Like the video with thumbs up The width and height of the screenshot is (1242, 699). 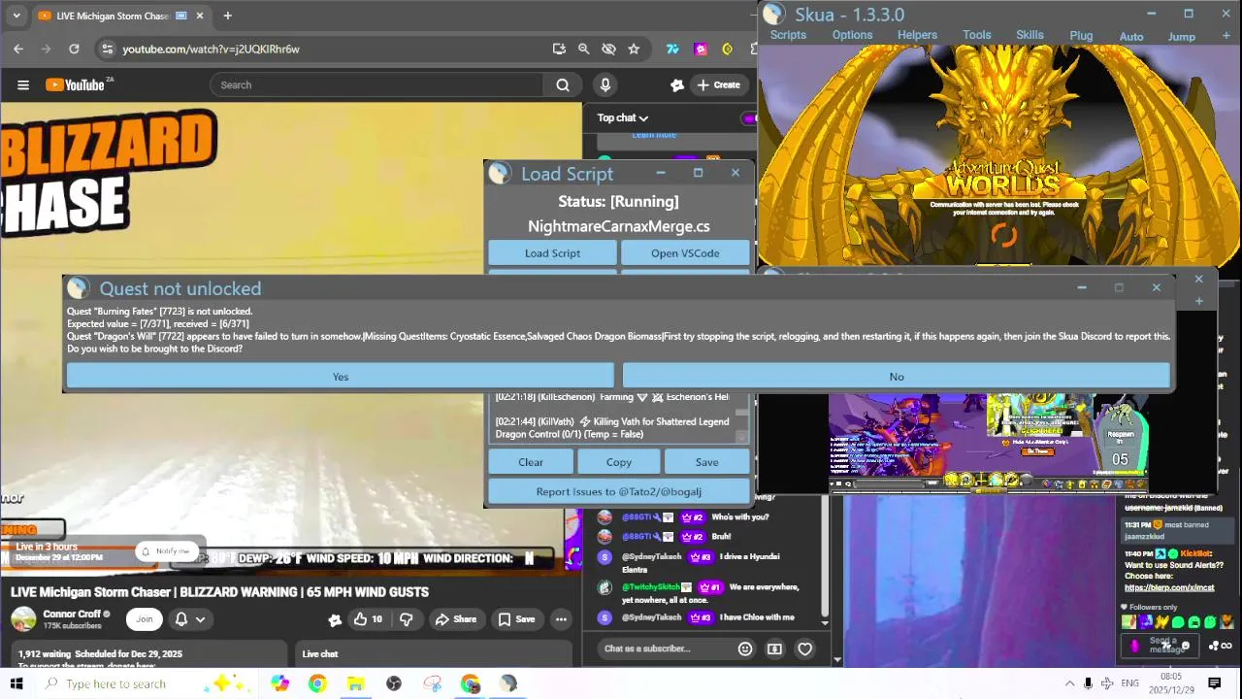tap(368, 618)
